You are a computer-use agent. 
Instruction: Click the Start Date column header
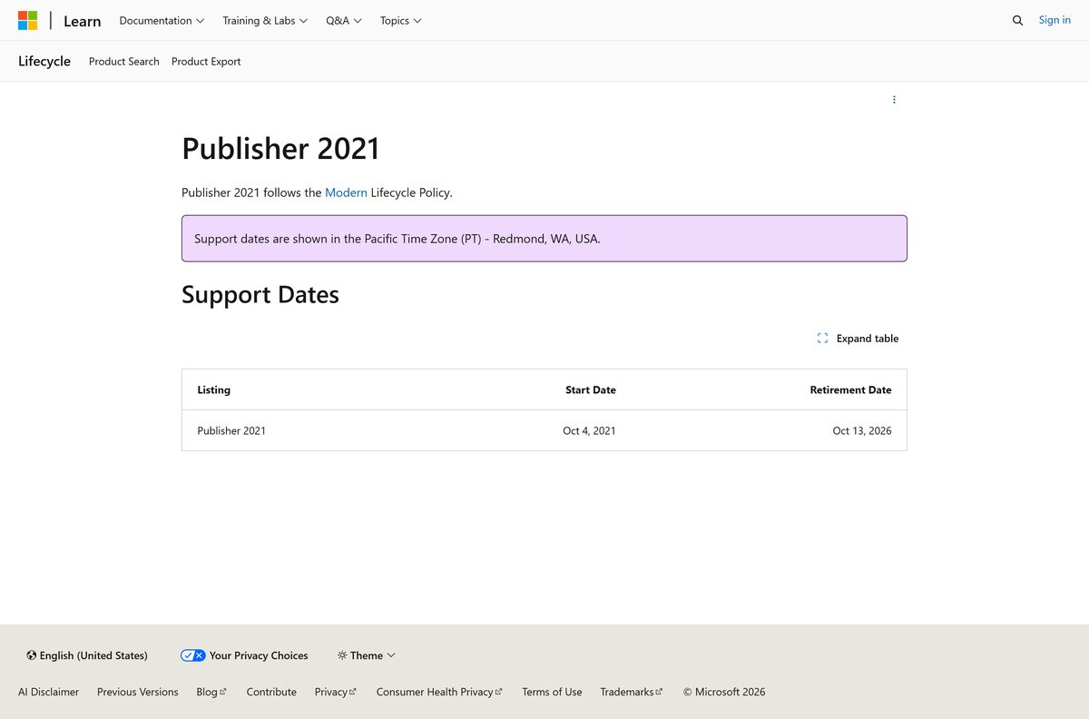591,389
